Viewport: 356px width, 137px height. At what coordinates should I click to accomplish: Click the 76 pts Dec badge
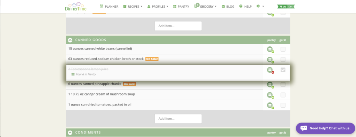tap(286, 7)
